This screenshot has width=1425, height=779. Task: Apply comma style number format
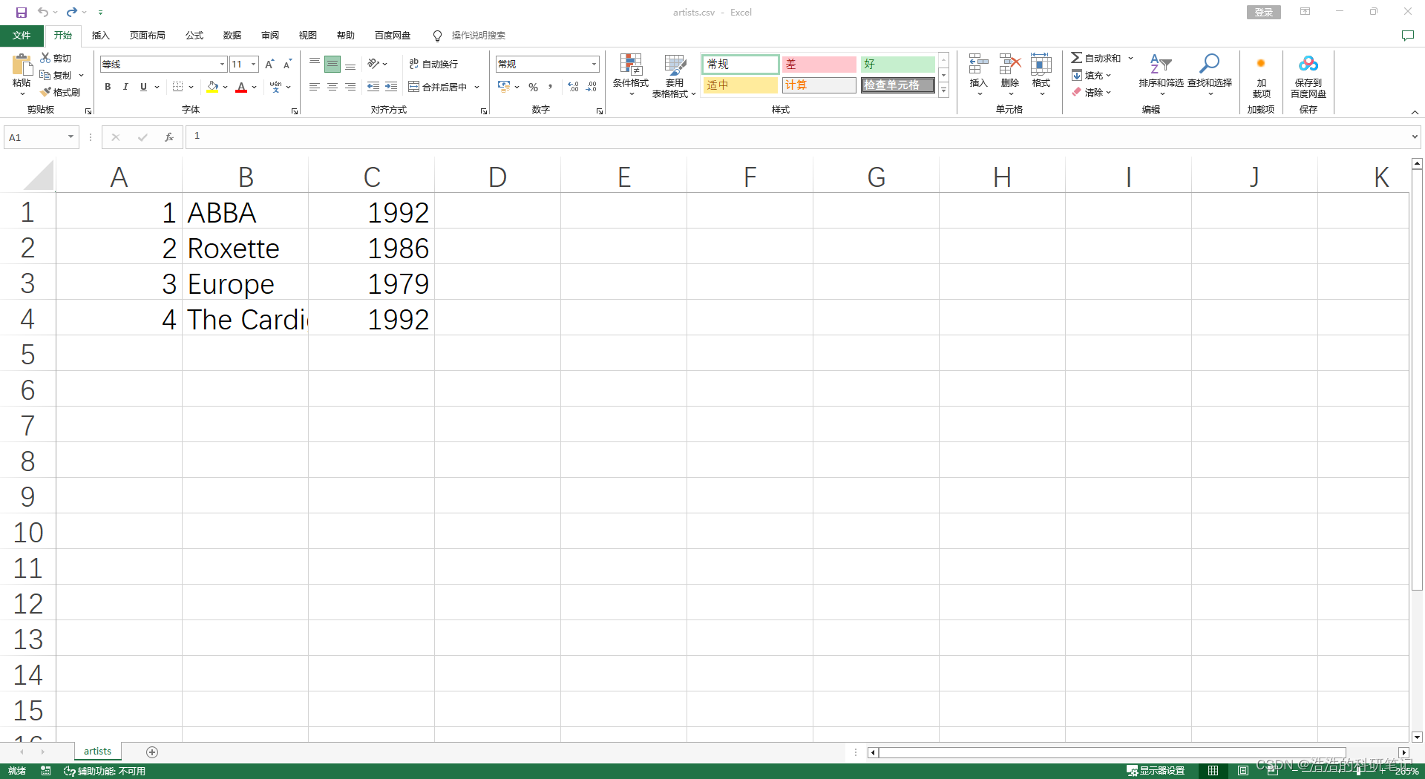coord(551,87)
